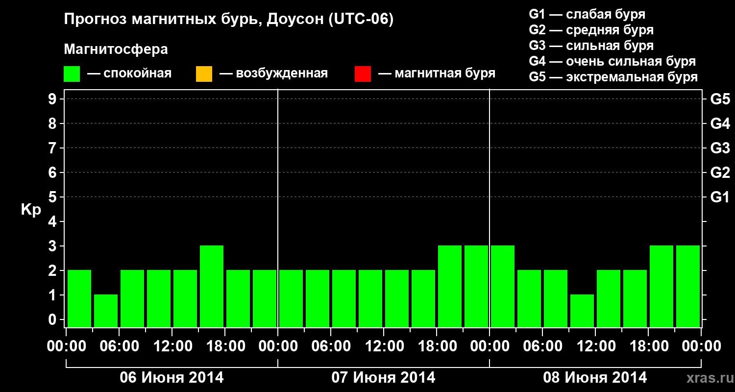Image resolution: width=735 pixels, height=392 pixels.
Task: Select the 06 June 09:00–12:00 bar
Action: click(x=159, y=298)
